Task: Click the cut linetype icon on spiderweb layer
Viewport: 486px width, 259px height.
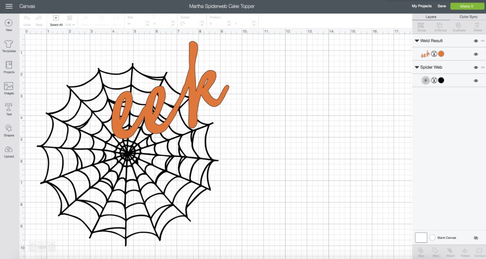Action: [434, 81]
